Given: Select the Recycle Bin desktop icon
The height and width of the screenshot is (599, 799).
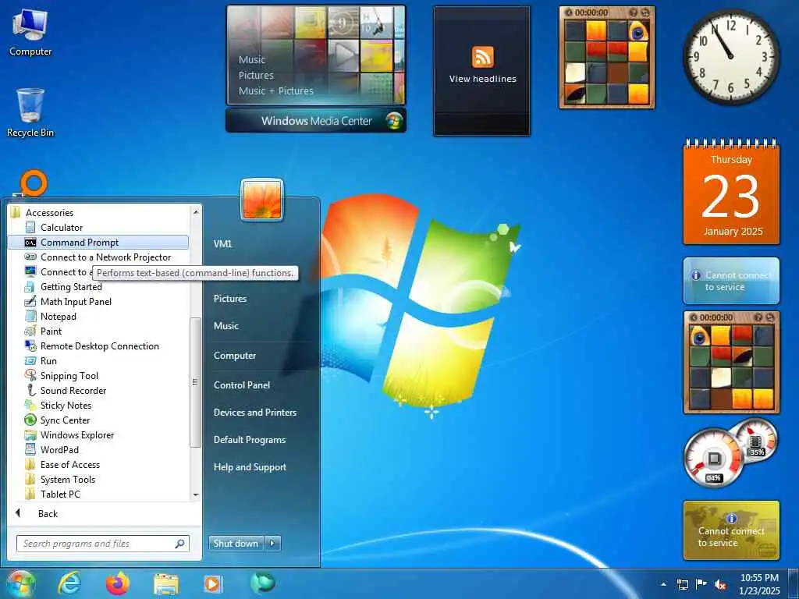Looking at the screenshot, I should (30, 113).
